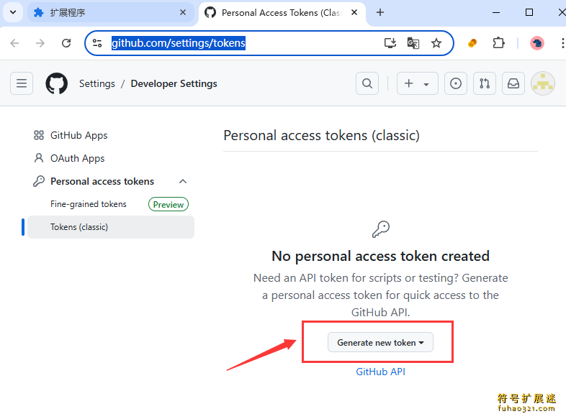Translate this page using translate icon
566x419 pixels.
[413, 43]
